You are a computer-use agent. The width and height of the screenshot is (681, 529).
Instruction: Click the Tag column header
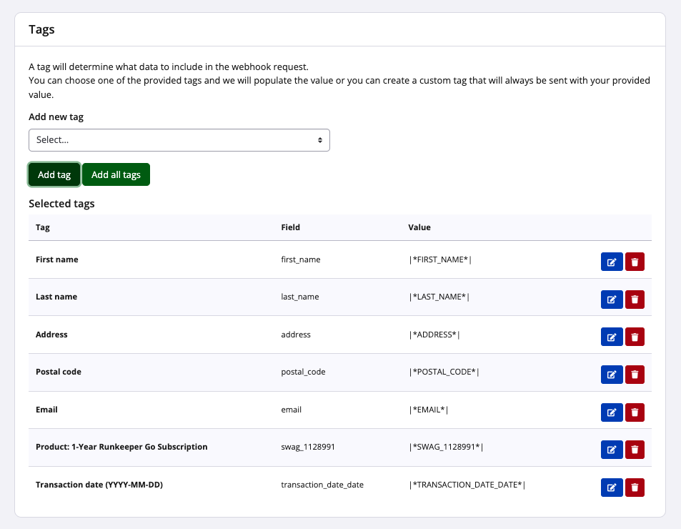coord(43,227)
